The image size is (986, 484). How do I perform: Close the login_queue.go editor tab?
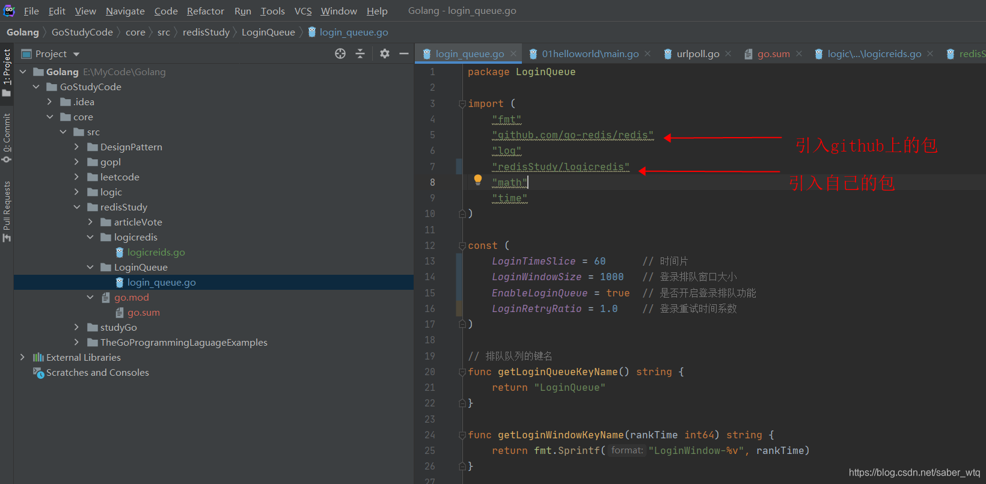coord(513,54)
